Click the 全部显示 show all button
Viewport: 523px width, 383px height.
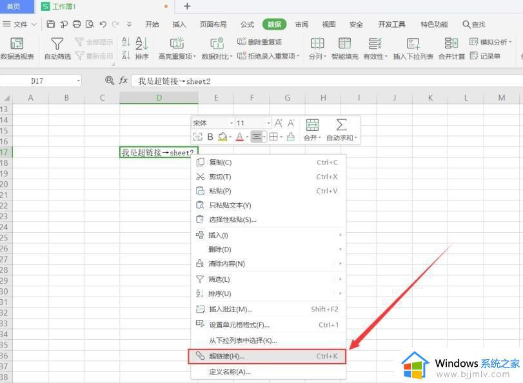point(94,42)
